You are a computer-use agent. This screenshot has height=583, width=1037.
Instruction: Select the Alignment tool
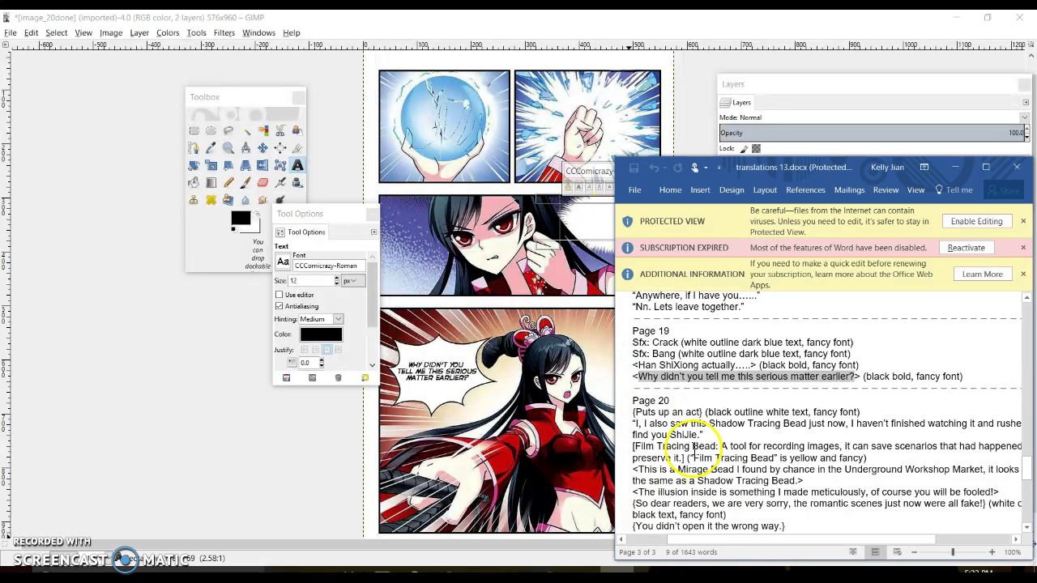280,147
